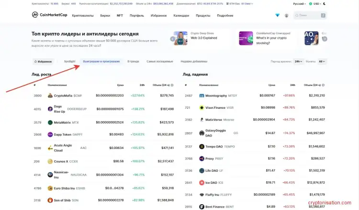This screenshot has width=359, height=210.
Task: Click the Ice DAO coin icon
Action: [202, 183]
